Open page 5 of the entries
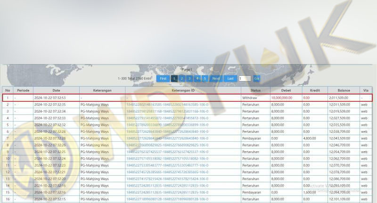 (205, 79)
